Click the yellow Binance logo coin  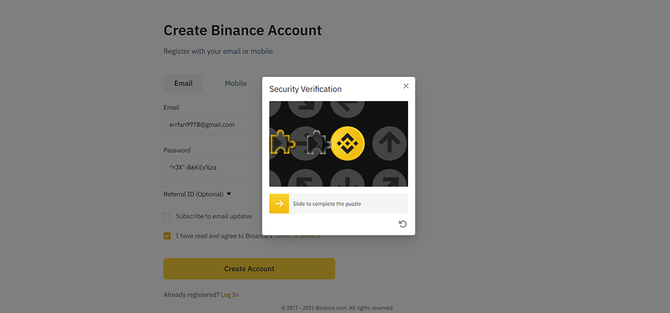coord(347,143)
